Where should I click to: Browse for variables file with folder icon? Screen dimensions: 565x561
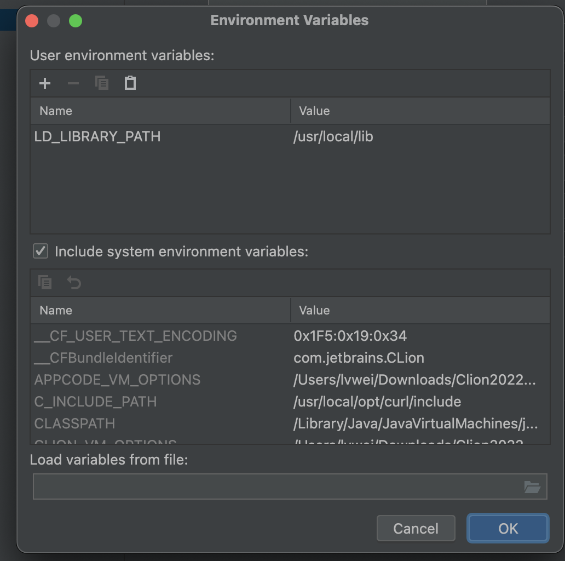click(x=532, y=486)
